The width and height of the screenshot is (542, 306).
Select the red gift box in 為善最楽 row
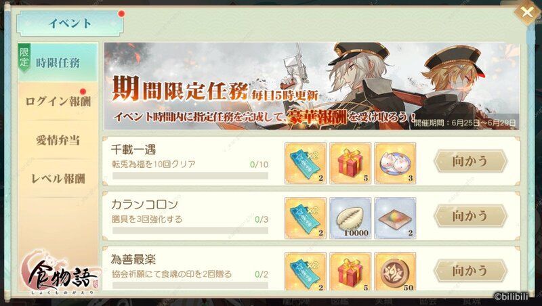click(x=350, y=271)
